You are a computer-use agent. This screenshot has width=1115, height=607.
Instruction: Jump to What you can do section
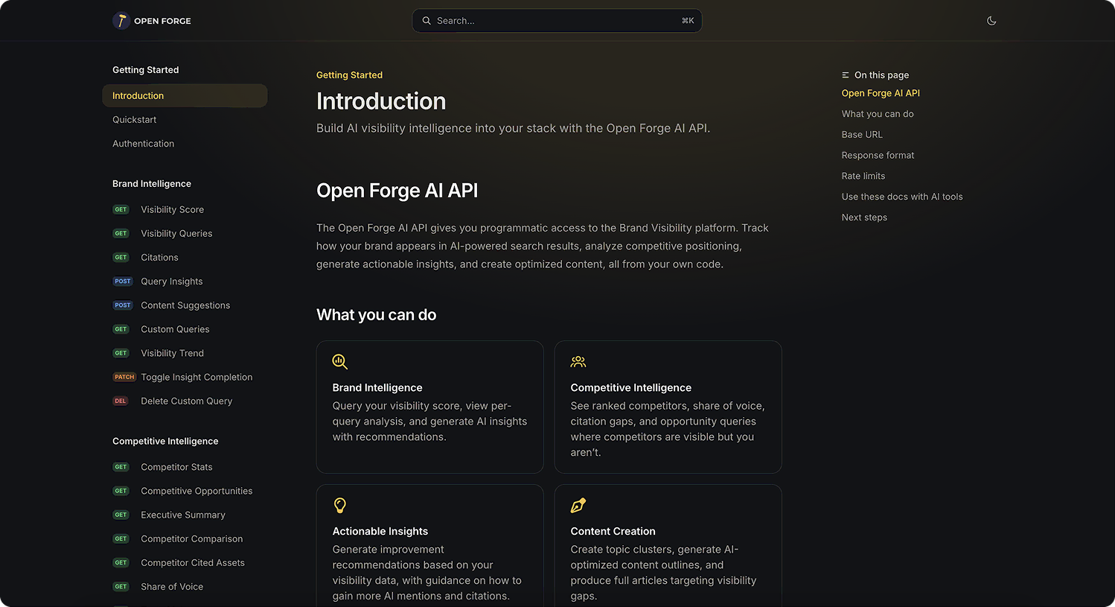click(878, 114)
